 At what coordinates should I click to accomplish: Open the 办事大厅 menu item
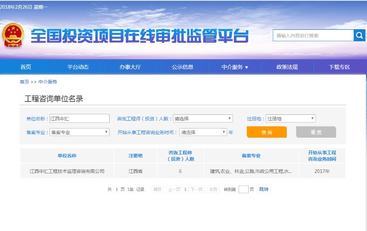(130, 67)
